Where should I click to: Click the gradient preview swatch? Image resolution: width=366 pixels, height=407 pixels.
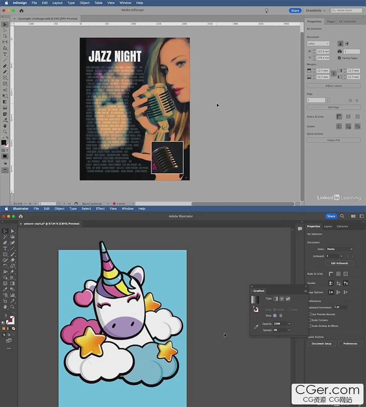pos(255,300)
